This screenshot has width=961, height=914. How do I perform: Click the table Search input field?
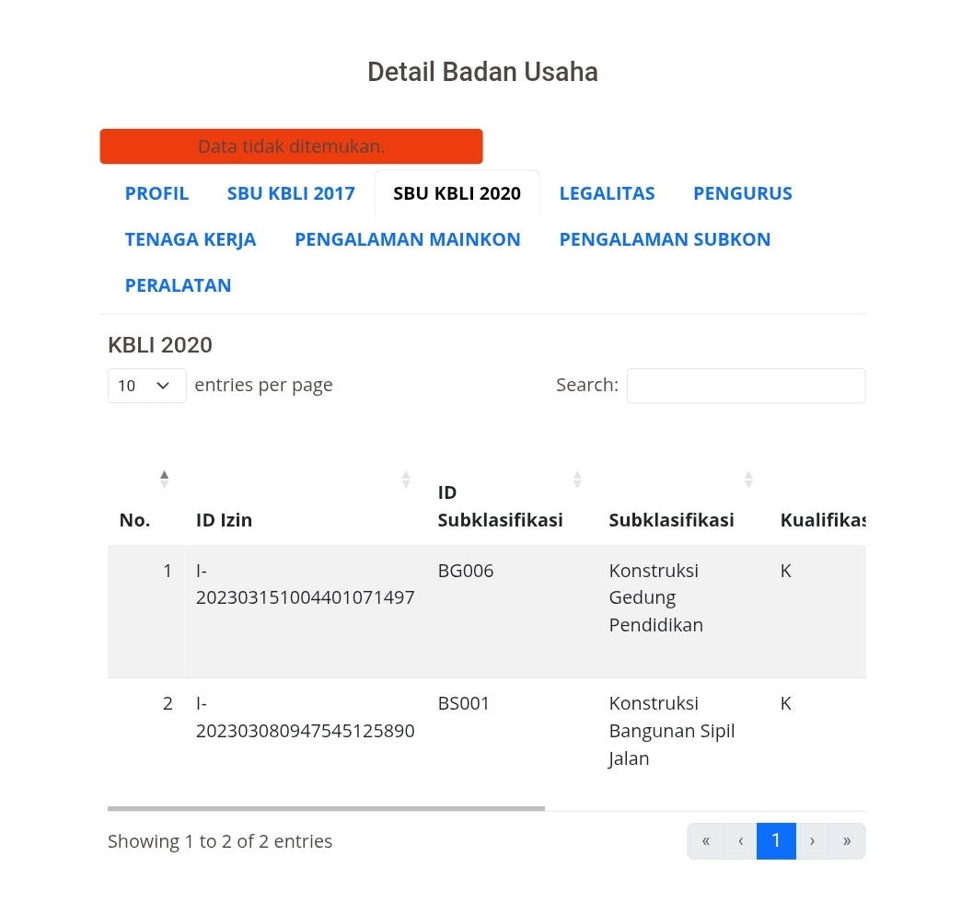[746, 386]
